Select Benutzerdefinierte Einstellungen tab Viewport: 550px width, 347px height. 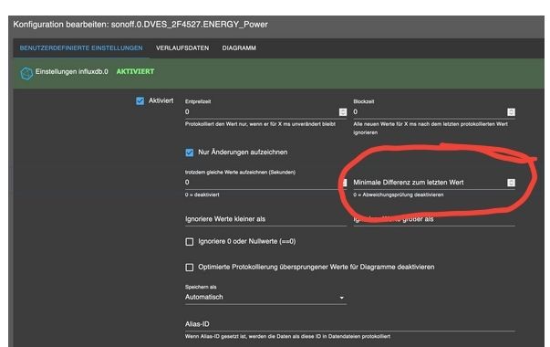click(x=81, y=48)
